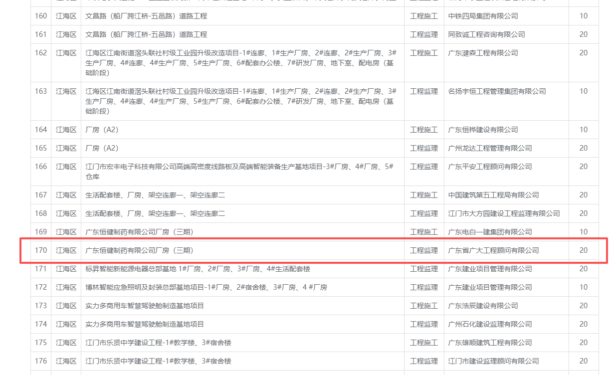Select 同致诚工程咨询有限公司 company name

(486, 34)
